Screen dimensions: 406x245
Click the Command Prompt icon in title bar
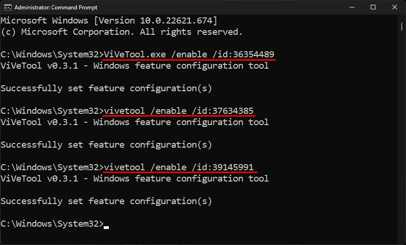point(8,7)
